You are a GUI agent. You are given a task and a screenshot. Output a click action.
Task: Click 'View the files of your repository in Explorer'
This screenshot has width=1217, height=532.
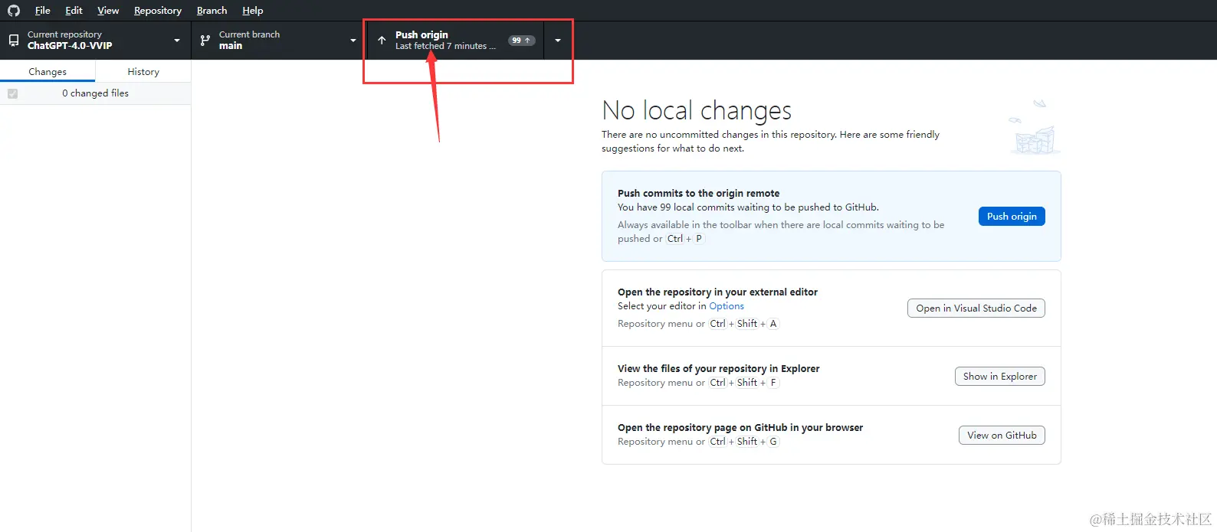[x=719, y=369]
